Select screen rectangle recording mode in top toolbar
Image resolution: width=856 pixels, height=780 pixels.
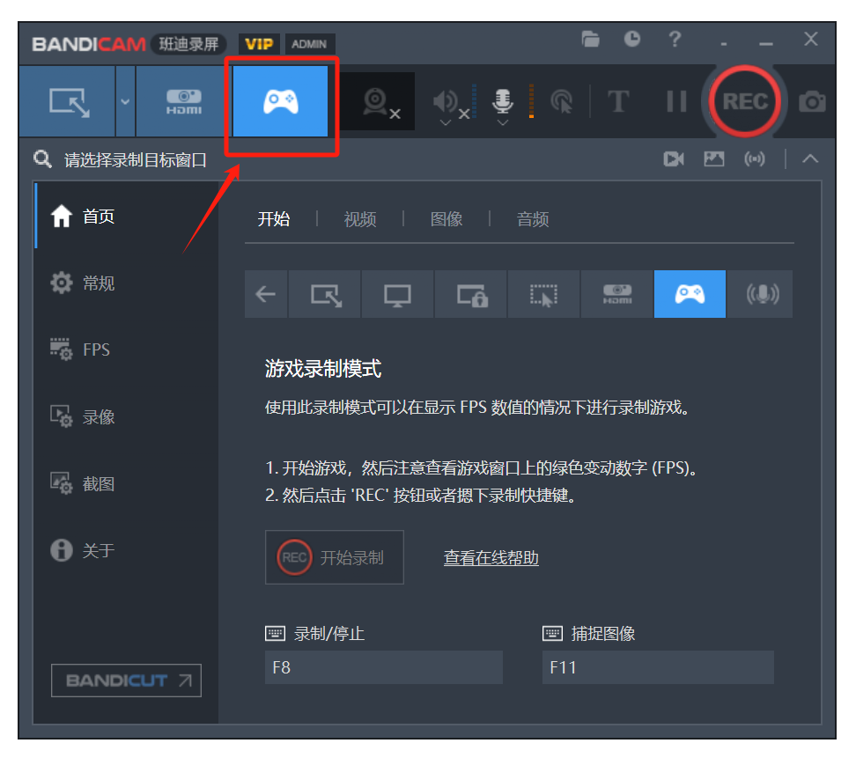[x=67, y=101]
